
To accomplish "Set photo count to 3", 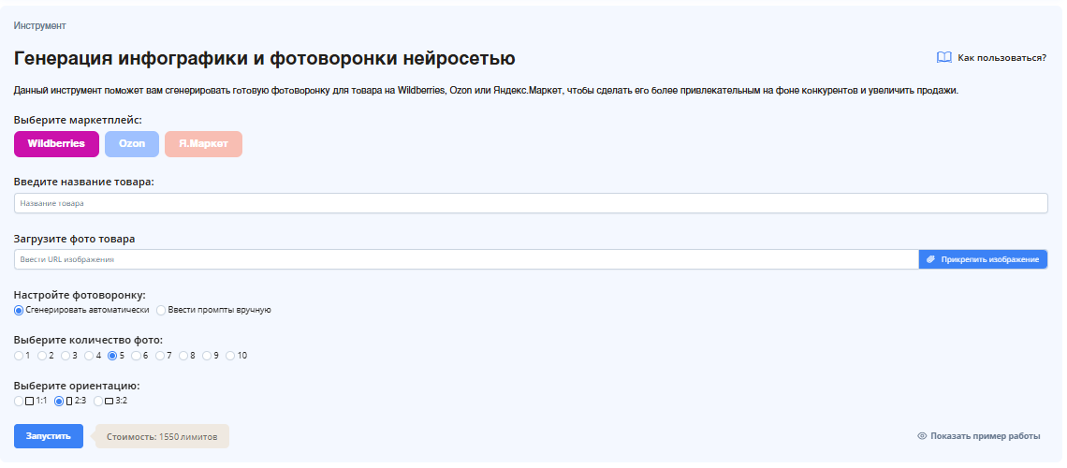I will [66, 356].
